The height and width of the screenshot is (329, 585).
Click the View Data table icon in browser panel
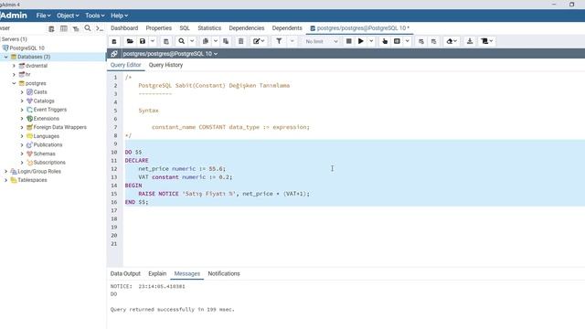tap(64, 28)
